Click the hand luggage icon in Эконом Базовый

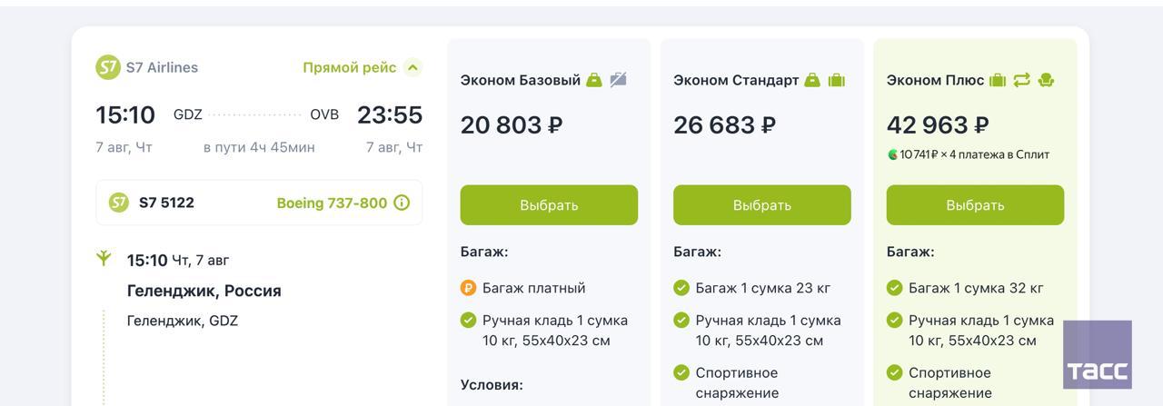coord(594,80)
